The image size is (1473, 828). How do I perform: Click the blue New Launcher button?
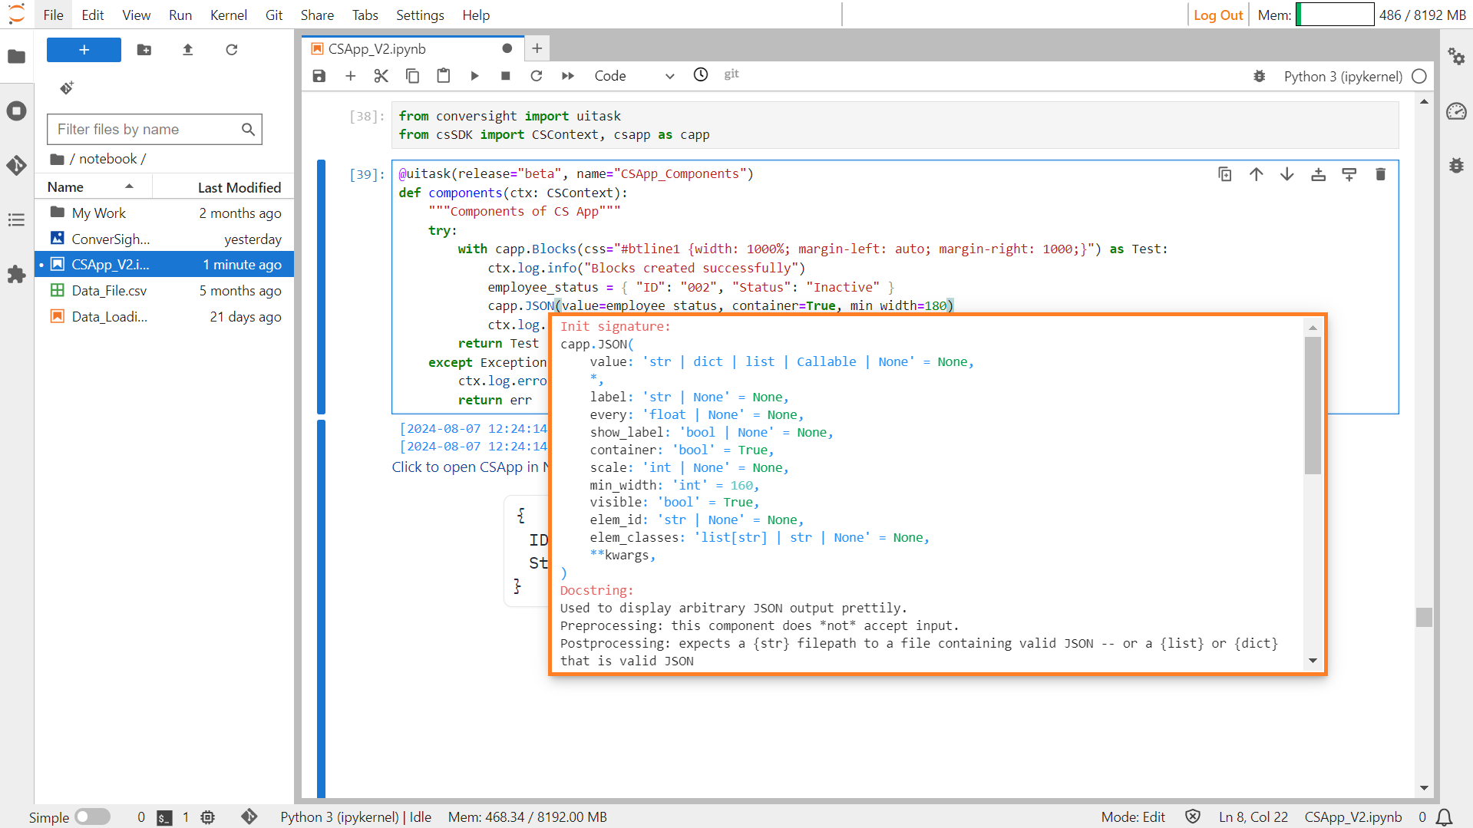[84, 50]
